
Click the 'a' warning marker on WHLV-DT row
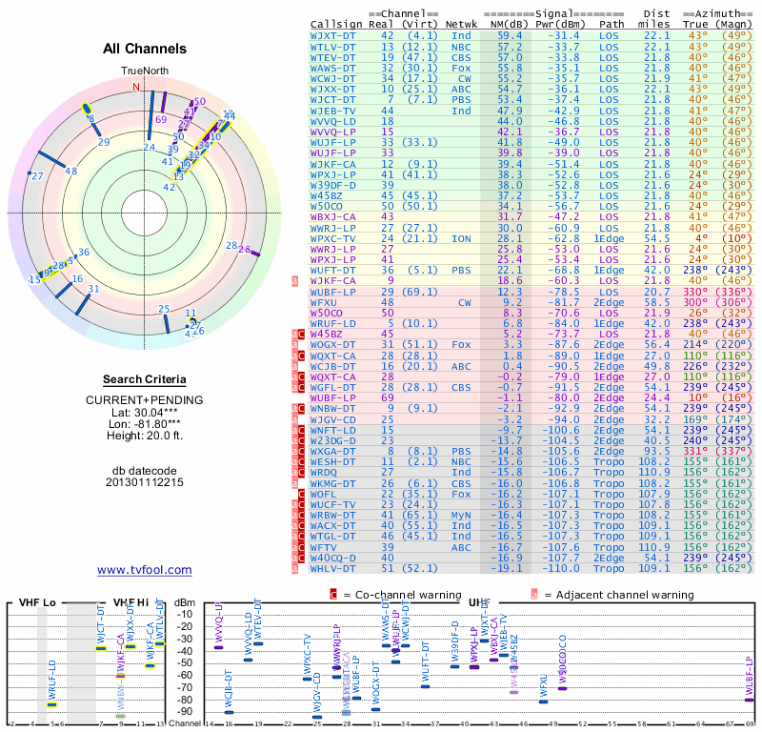click(294, 569)
